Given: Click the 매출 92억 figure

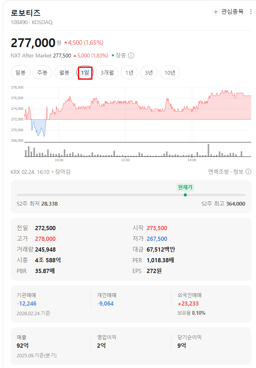Looking at the screenshot, I should [x=23, y=346].
